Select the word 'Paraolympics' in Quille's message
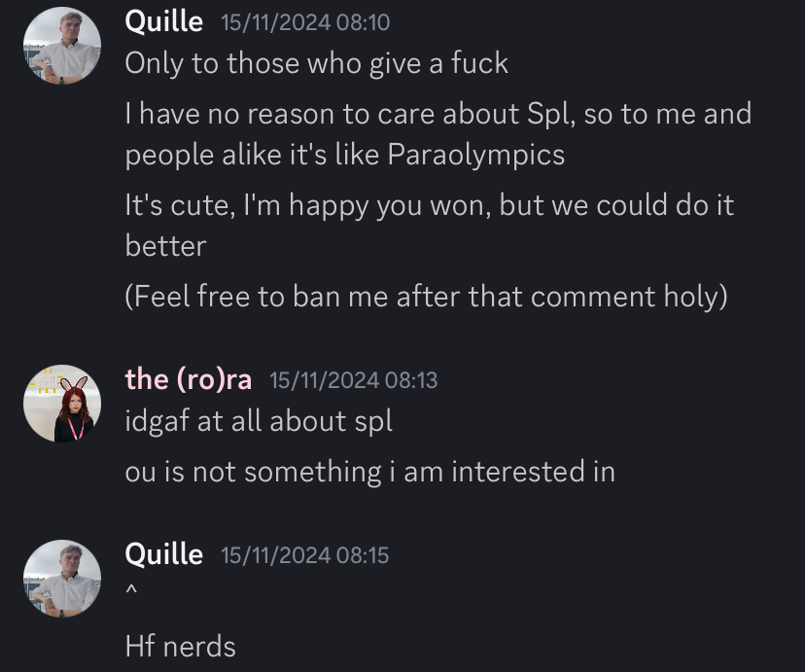Viewport: 805px width, 672px height. [x=476, y=155]
